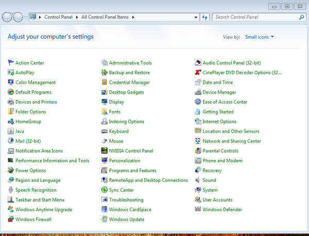Click Control Panel breadcrumb in address bar

59,17
